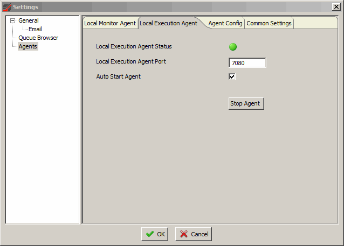
Task: Click the agent port field showing 7080
Action: [247, 63]
